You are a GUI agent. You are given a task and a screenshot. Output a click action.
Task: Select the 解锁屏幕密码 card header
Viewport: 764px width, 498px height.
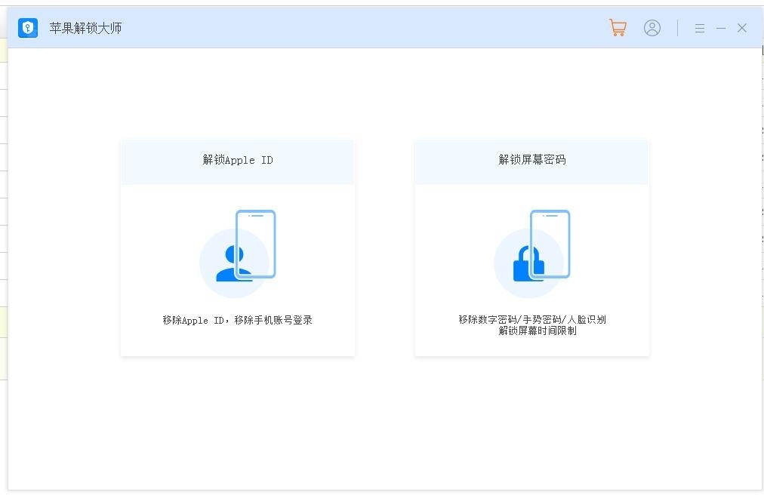[x=532, y=162]
